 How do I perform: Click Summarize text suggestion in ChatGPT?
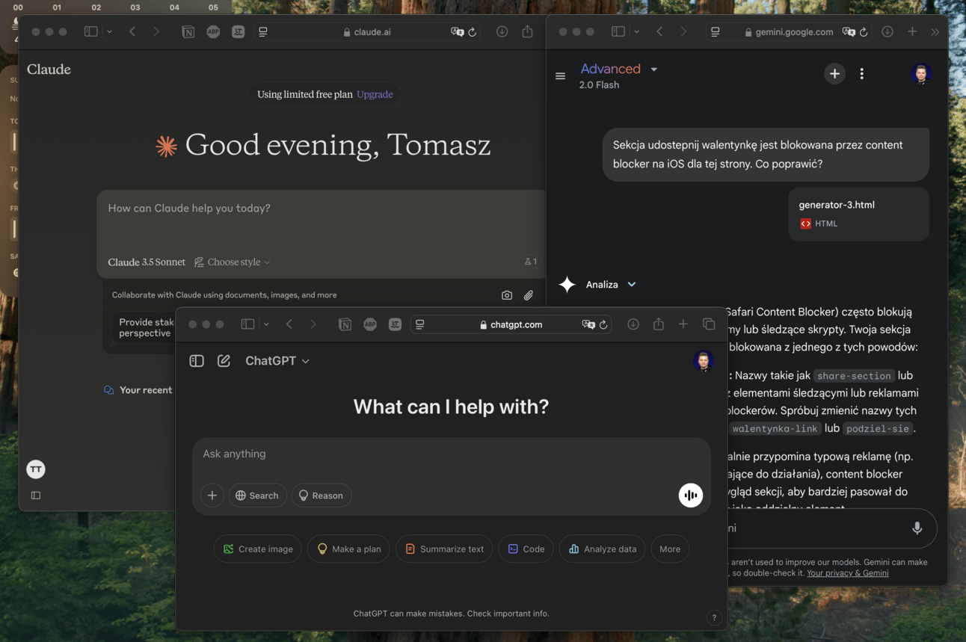pyautogui.click(x=444, y=549)
